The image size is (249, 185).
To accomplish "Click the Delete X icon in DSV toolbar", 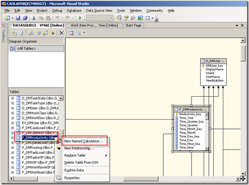I will pyautogui.click(x=62, y=33).
